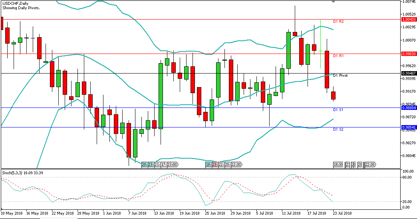The image size is (417, 219).
Task: Click the black 0.99487 pivot price label
Action: [x=409, y=73]
